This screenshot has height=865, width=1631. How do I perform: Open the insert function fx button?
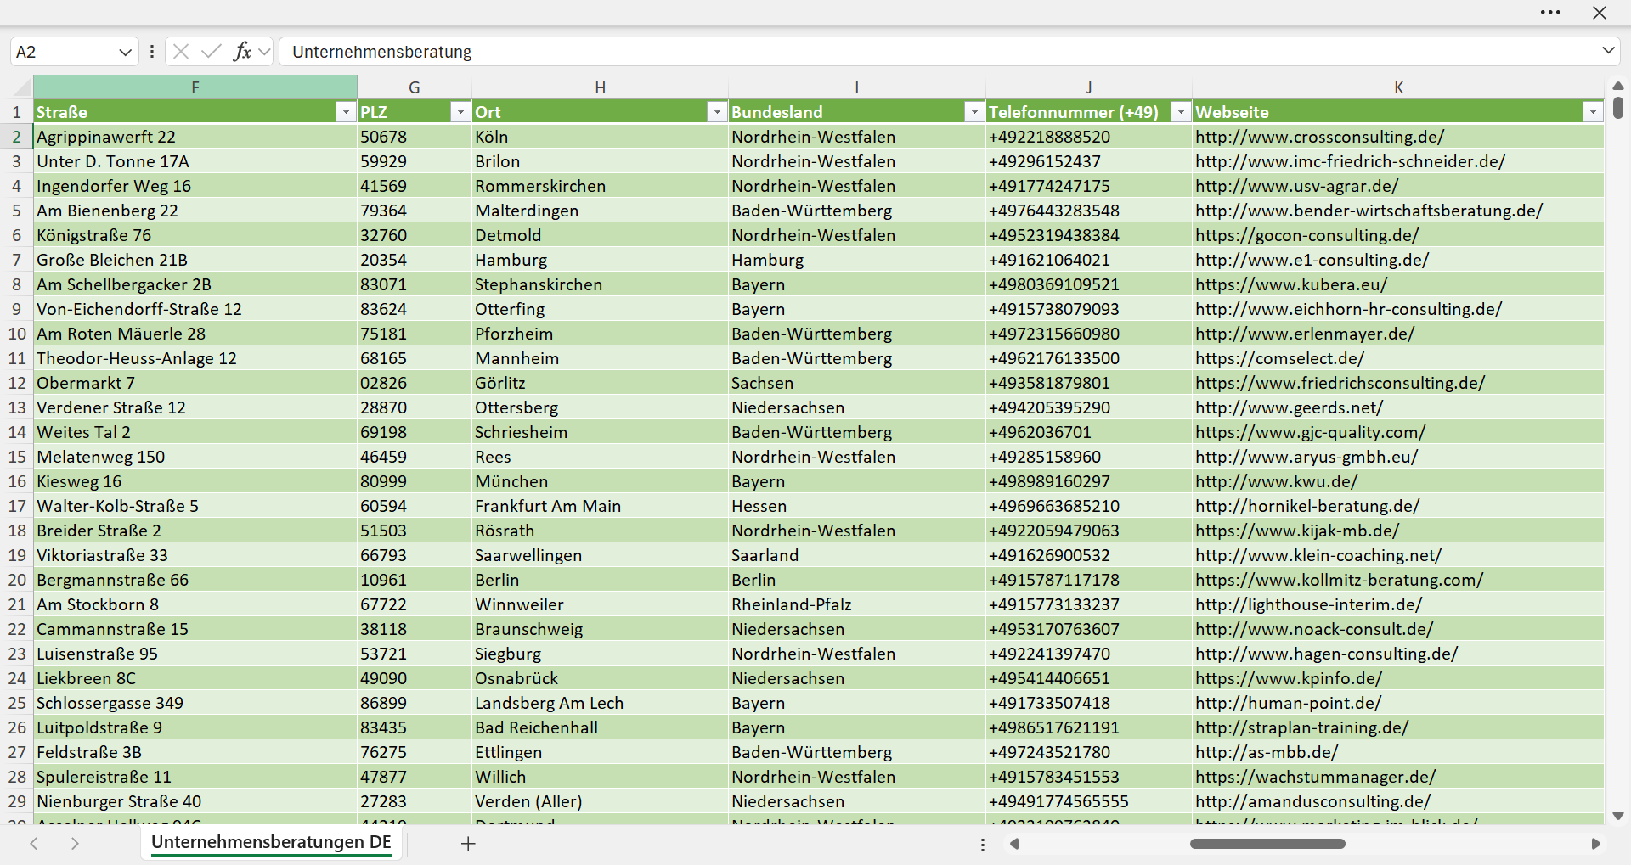point(242,52)
